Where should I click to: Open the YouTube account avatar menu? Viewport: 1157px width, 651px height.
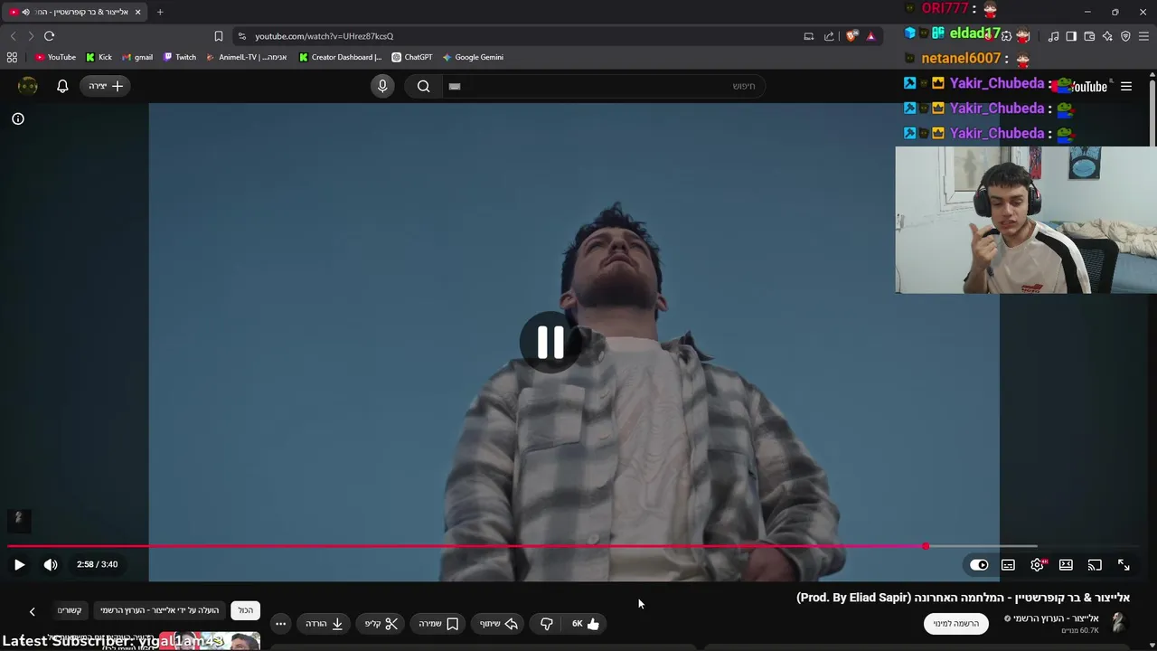(28, 86)
